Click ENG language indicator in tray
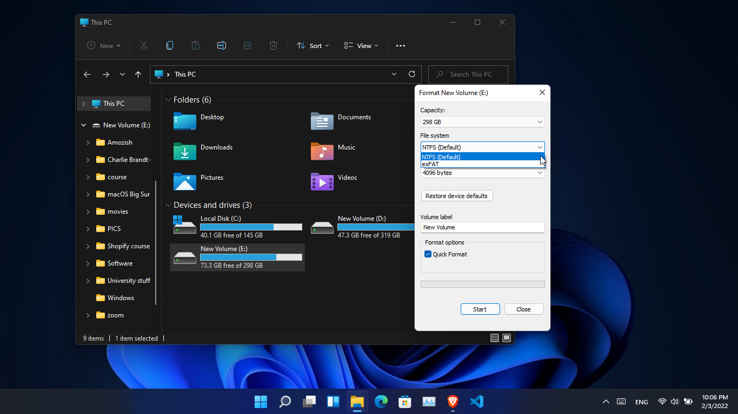The height and width of the screenshot is (414, 738). tap(642, 402)
